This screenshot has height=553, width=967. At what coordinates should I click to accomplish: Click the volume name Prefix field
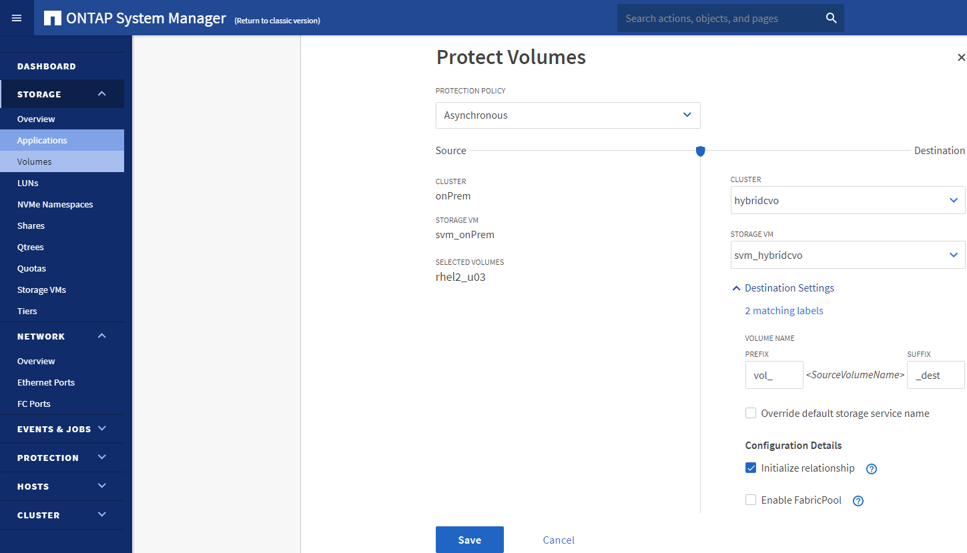pos(773,375)
